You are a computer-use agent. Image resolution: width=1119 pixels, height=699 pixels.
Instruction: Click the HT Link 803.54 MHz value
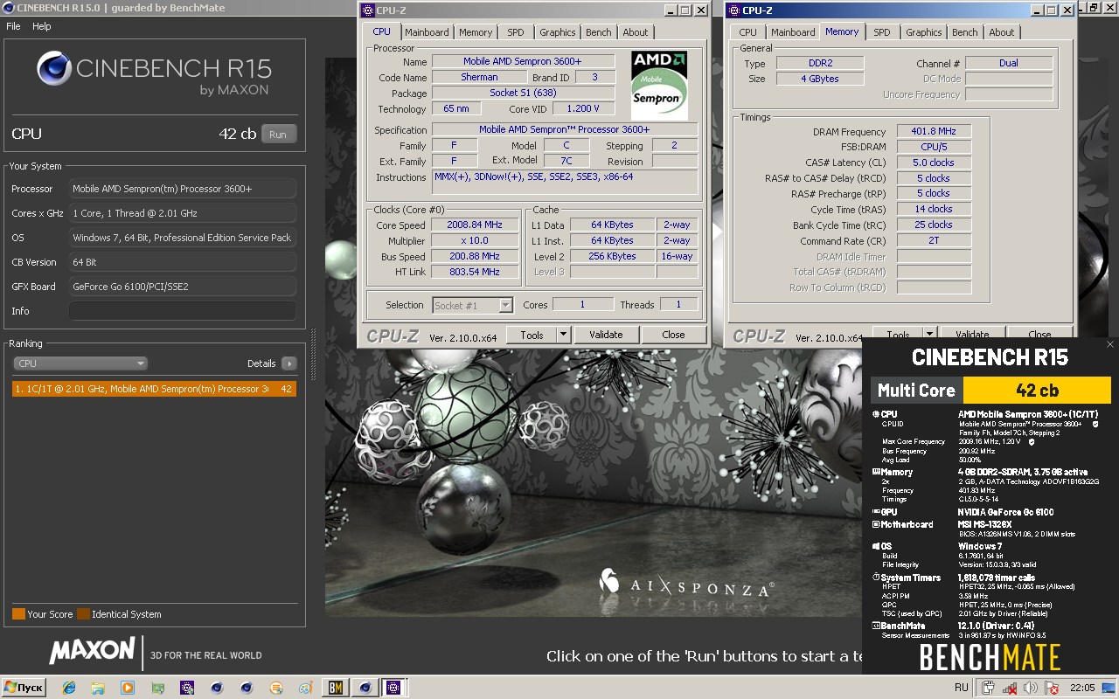click(x=475, y=273)
